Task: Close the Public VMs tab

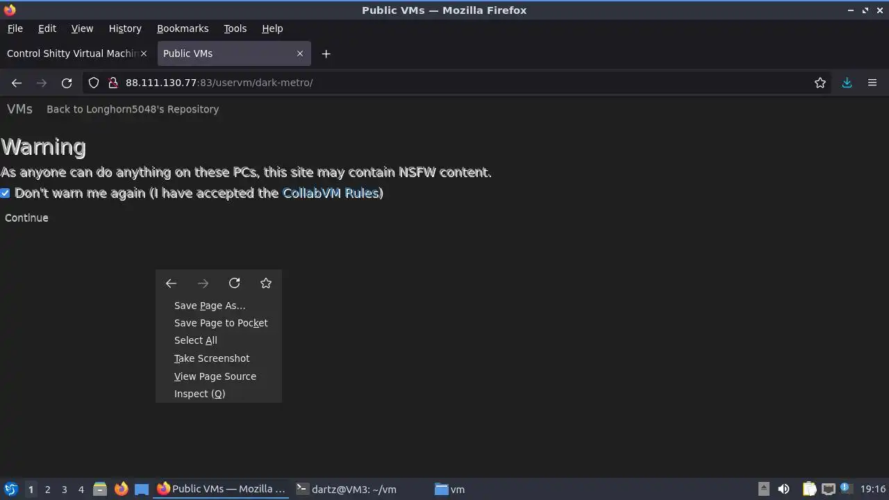Action: tap(300, 53)
